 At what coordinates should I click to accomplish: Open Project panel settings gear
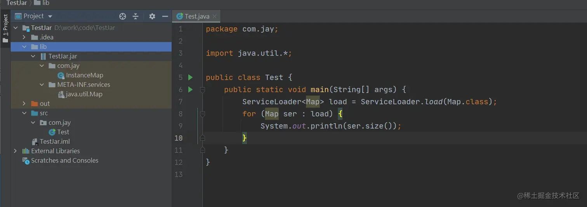[152, 16]
